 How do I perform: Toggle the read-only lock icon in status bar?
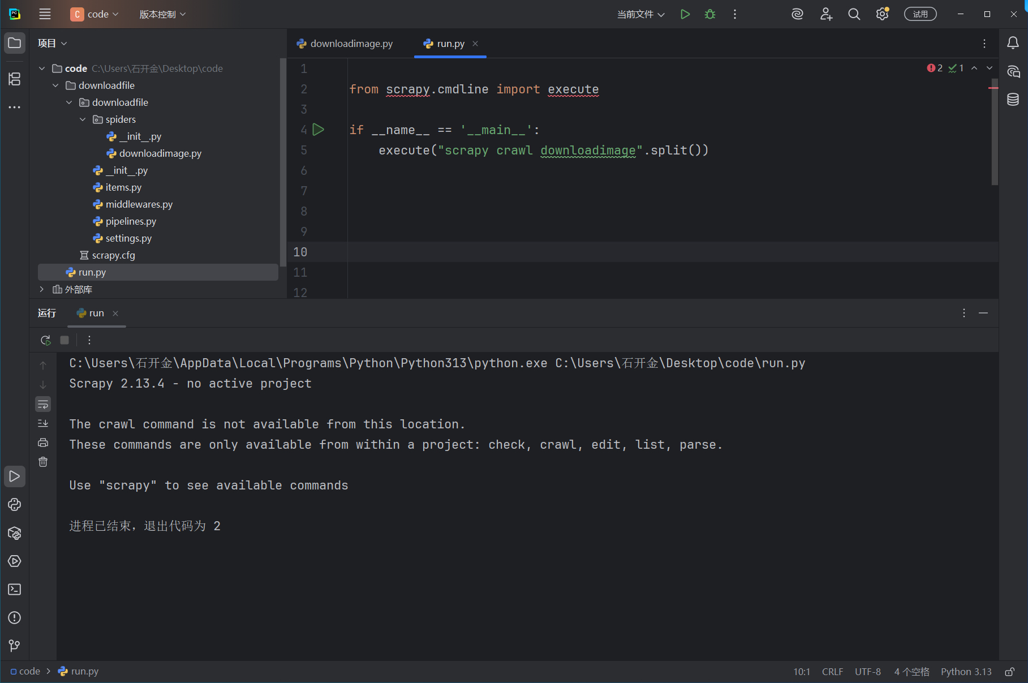pyautogui.click(x=1009, y=672)
